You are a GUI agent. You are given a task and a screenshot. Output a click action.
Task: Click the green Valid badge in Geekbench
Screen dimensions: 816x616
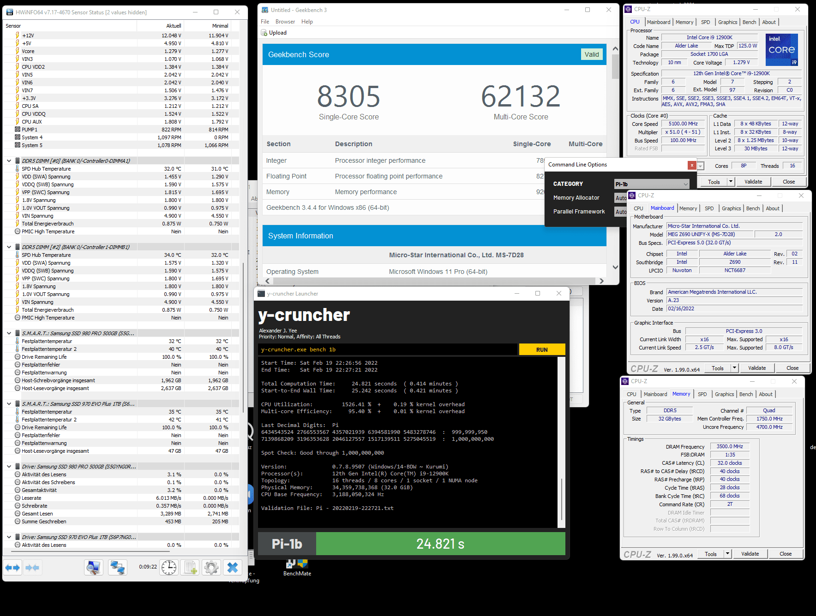coord(592,54)
